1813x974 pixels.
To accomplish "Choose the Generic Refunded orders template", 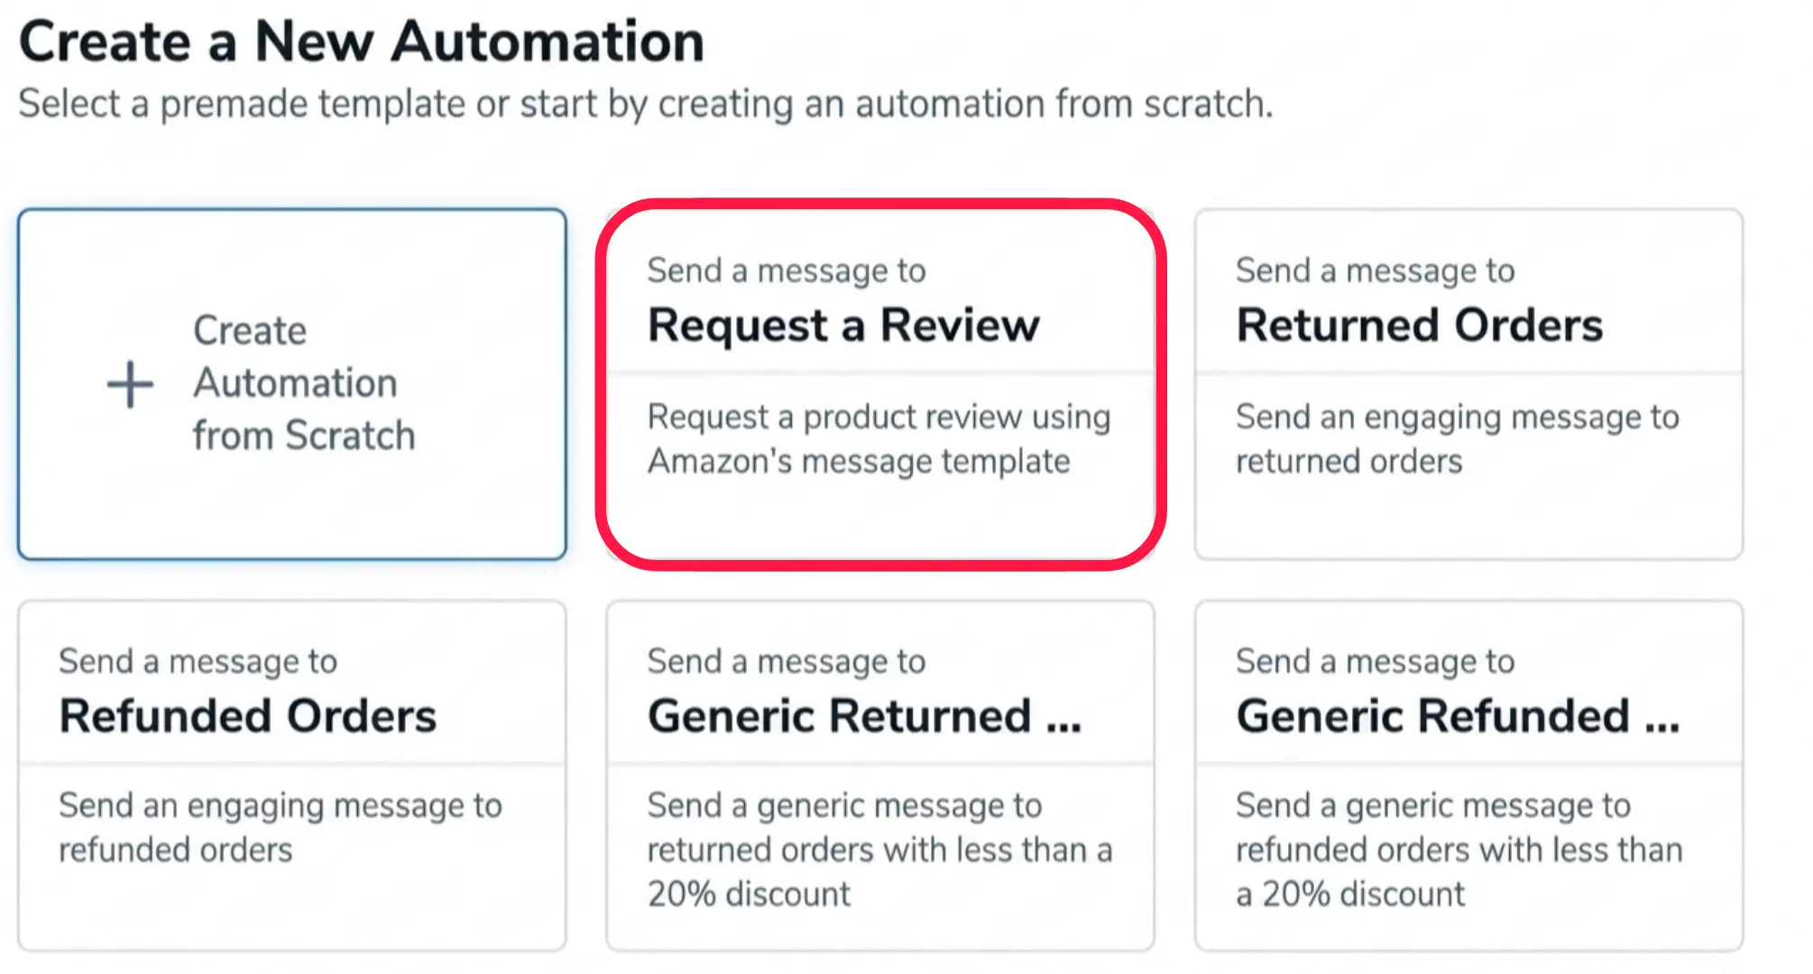I will (1468, 776).
